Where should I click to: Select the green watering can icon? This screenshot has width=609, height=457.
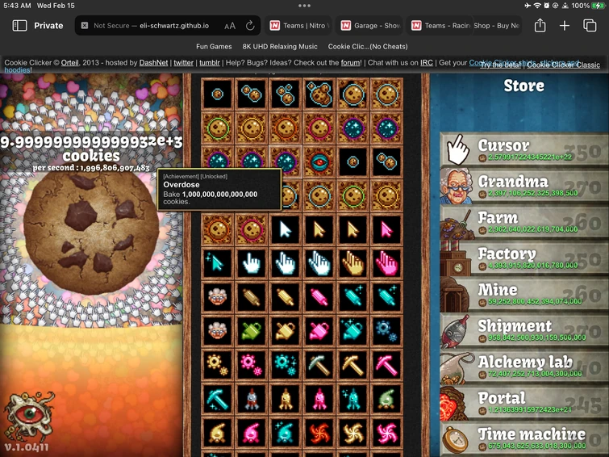click(251, 330)
